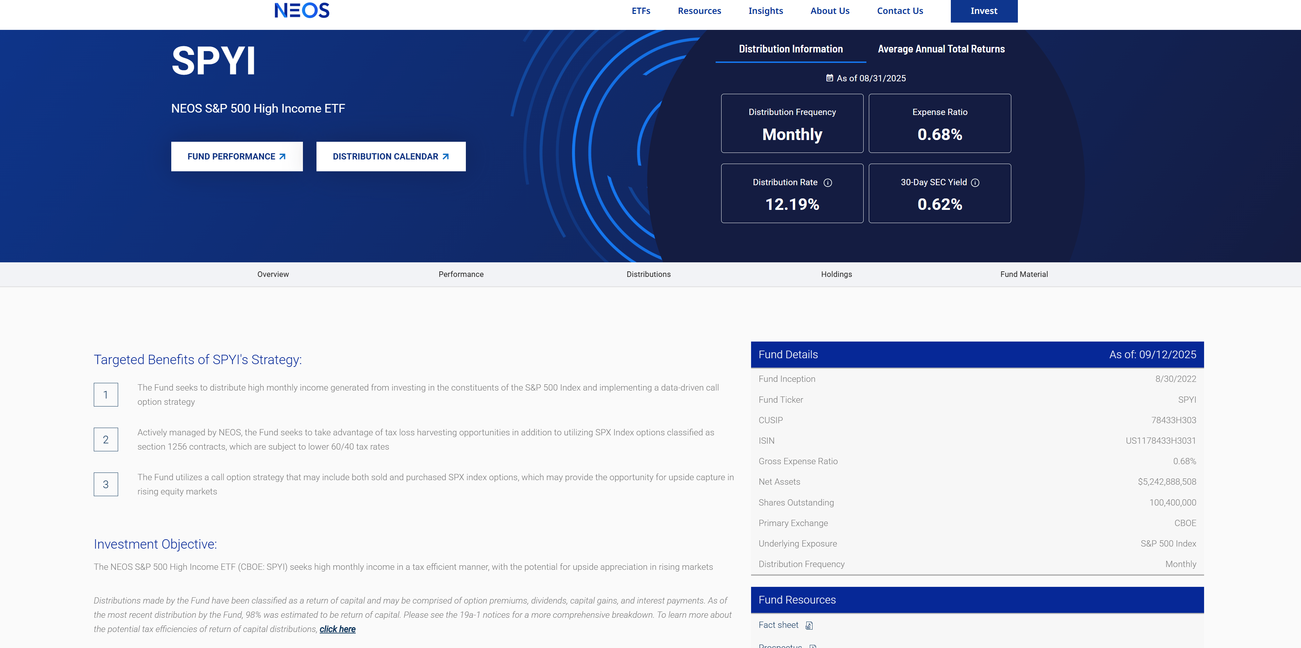Select the Distribution Information tab

[790, 49]
